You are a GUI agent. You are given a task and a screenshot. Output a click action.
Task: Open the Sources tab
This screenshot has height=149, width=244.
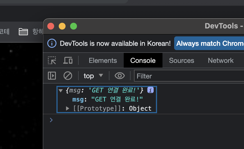point(182,60)
